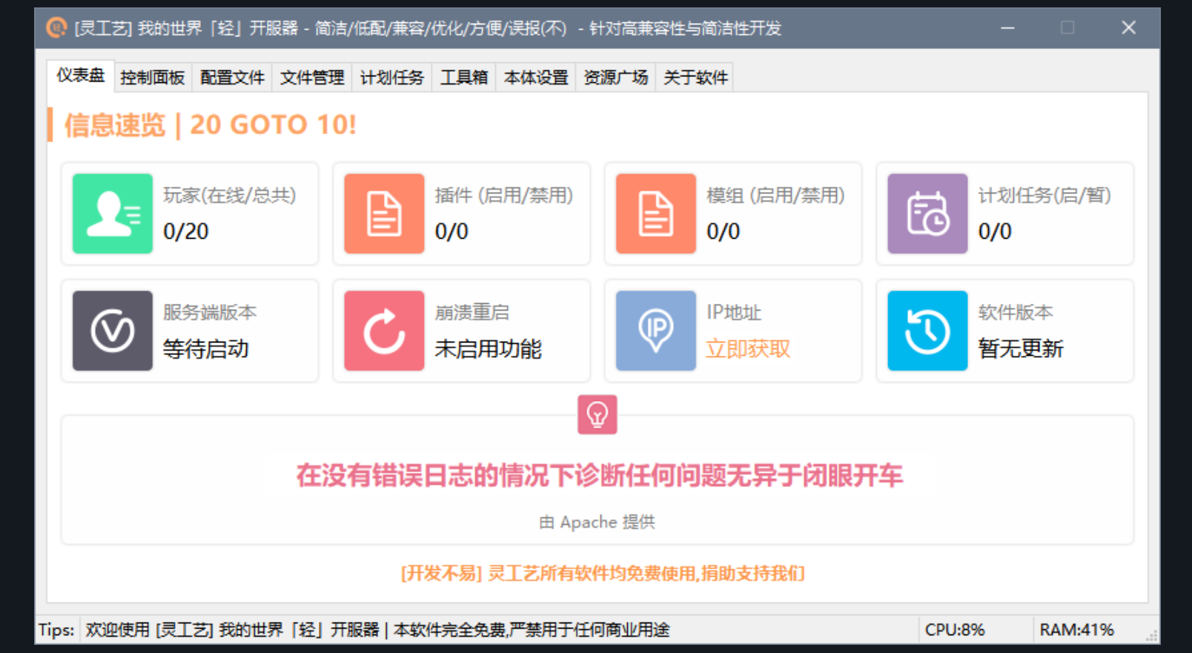Switch to the 文件管理 tab

click(x=312, y=78)
